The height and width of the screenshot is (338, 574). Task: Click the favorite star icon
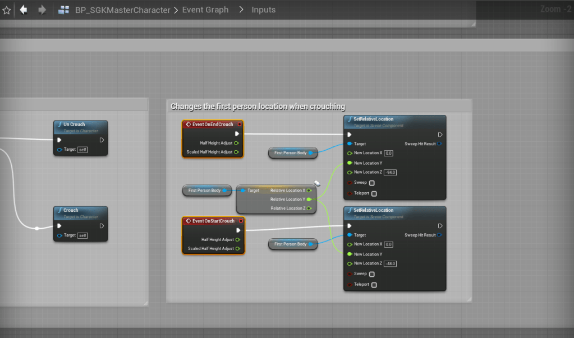click(7, 10)
